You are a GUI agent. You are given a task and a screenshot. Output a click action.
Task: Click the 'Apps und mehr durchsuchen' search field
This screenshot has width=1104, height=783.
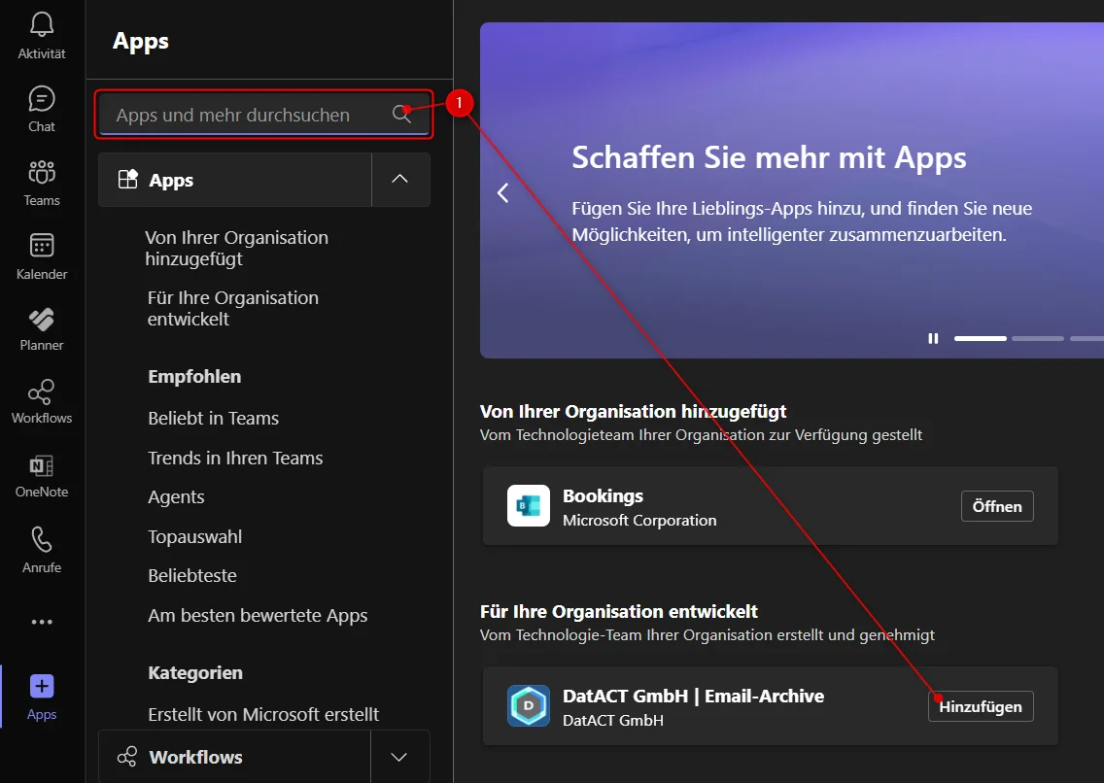(x=263, y=115)
